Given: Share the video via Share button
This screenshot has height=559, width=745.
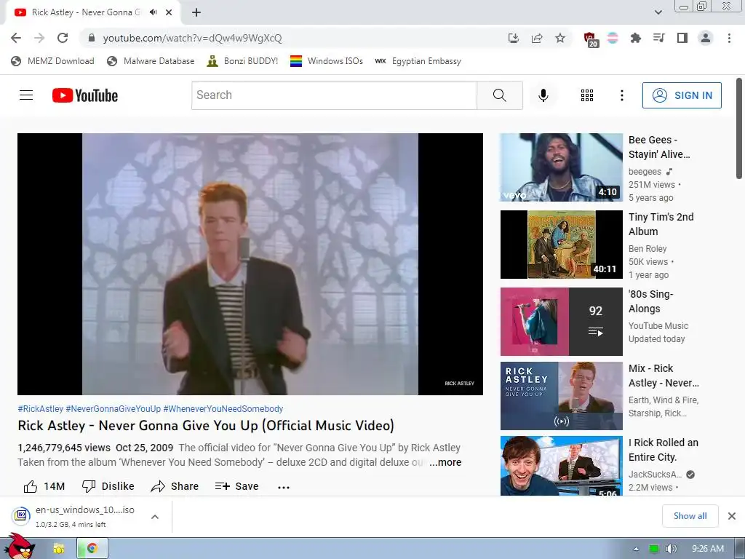Looking at the screenshot, I should coord(175,486).
